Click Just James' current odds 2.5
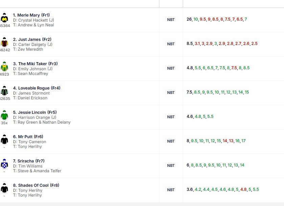Screen dimensions: 284x206 click(x=254, y=44)
